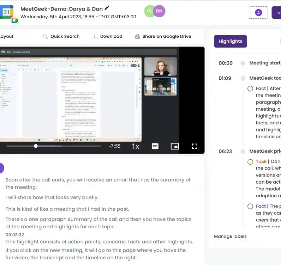Click transcript line 'This is kind of like a meeting'
The image size is (281, 265).
click(67, 209)
